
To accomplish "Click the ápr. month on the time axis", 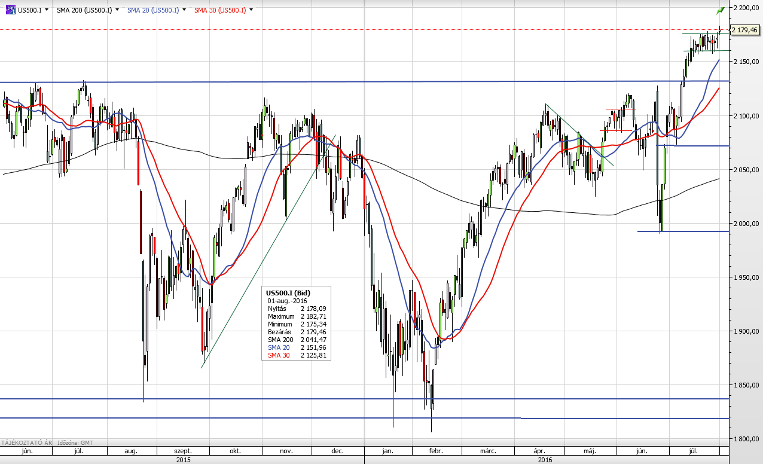I will (x=539, y=451).
